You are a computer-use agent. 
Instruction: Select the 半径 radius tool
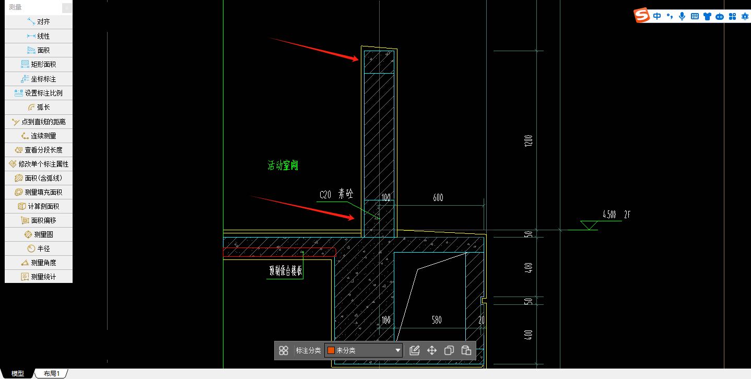coord(39,248)
